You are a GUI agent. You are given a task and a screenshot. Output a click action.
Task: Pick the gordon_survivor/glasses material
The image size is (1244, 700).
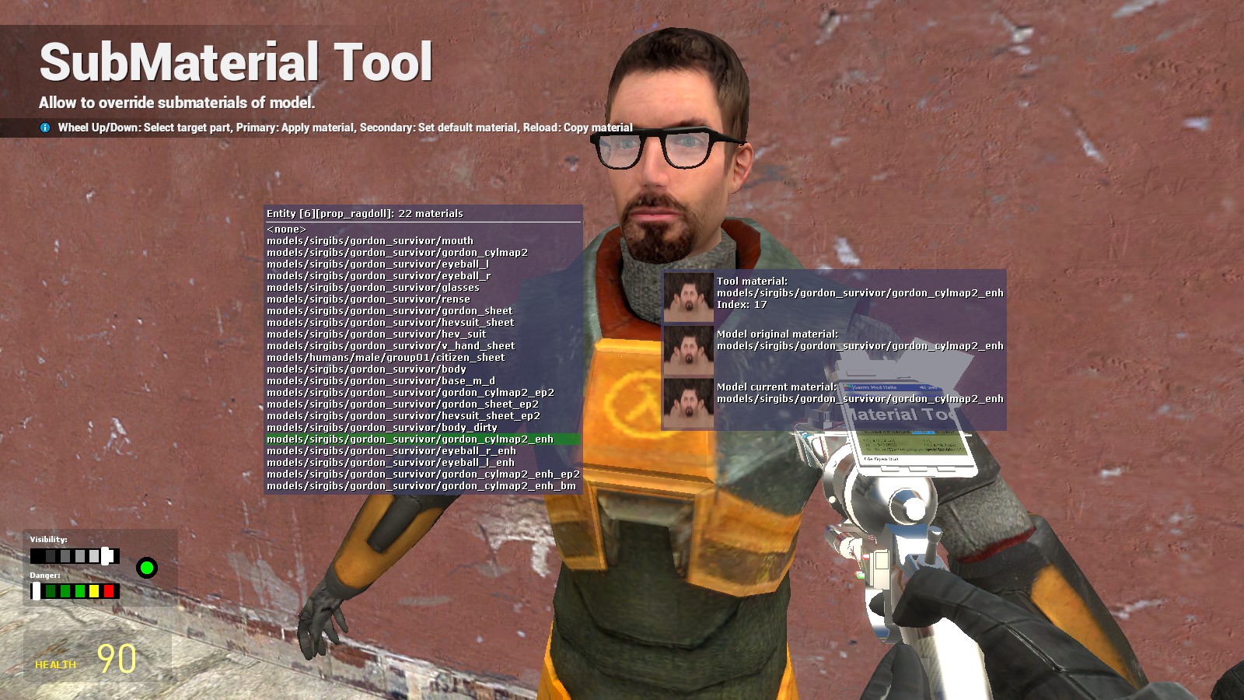[423, 288]
